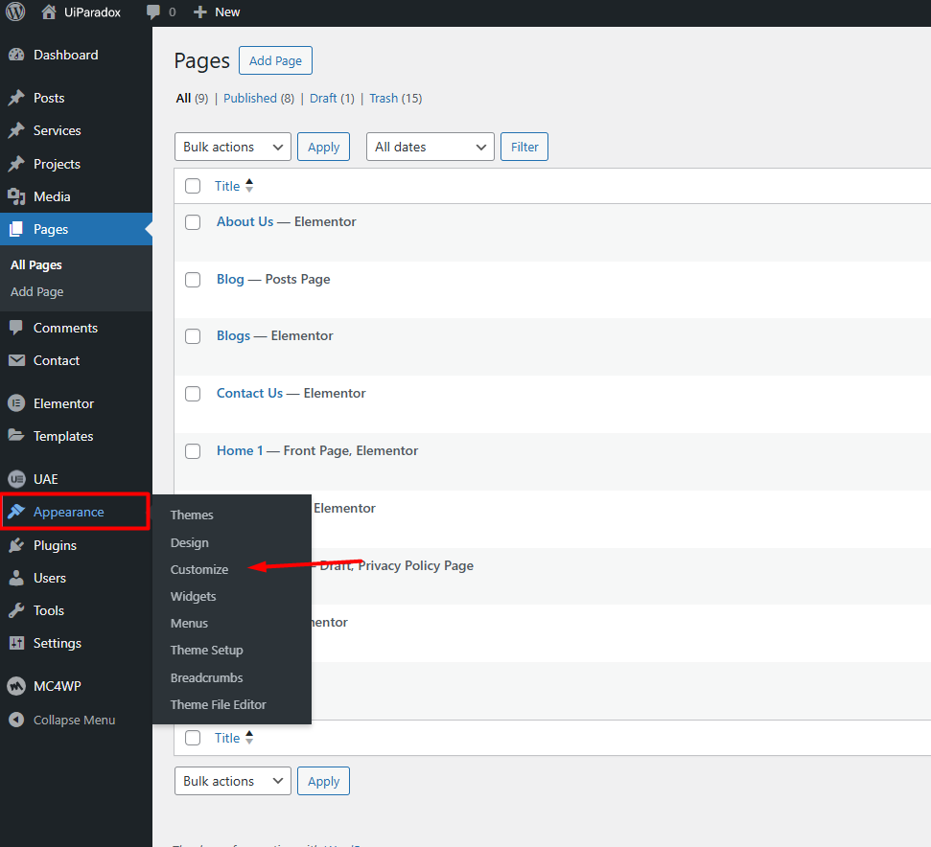Viewport: 931px width, 847px height.
Task: Open the top Bulk actions dropdown
Action: pyautogui.click(x=232, y=147)
